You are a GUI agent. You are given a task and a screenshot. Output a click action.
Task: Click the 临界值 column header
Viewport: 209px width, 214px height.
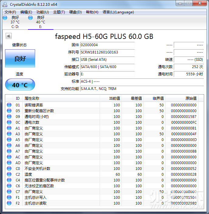(x=154, y=98)
